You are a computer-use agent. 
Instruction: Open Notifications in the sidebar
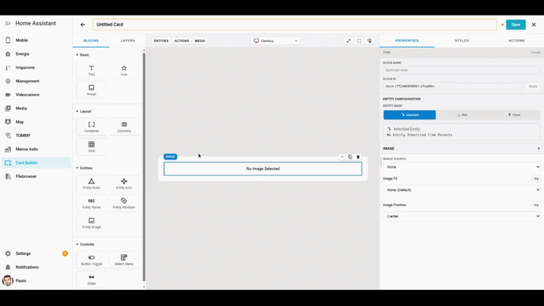36,267
